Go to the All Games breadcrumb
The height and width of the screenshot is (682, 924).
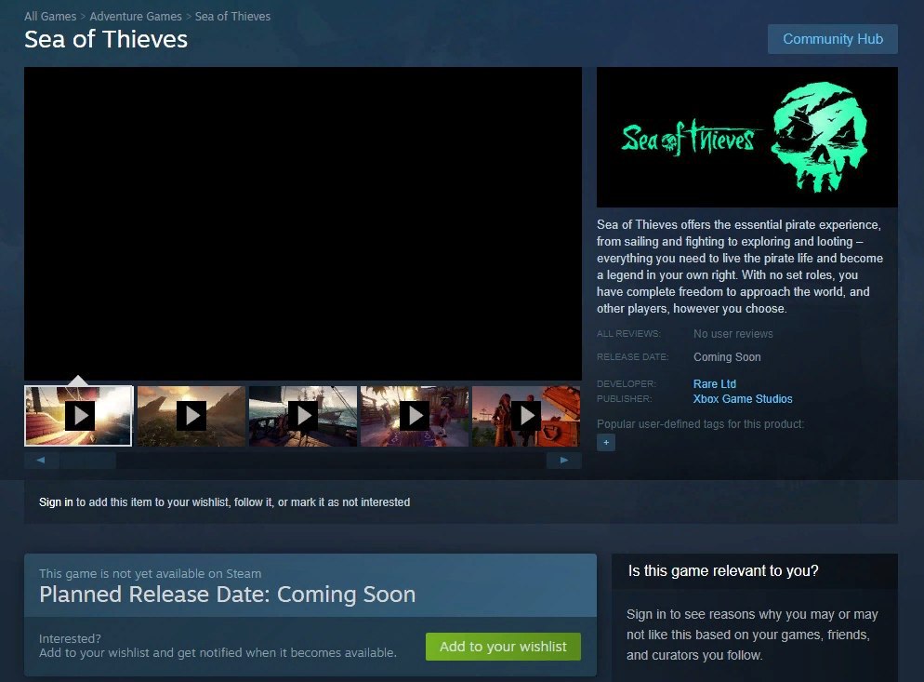[50, 17]
